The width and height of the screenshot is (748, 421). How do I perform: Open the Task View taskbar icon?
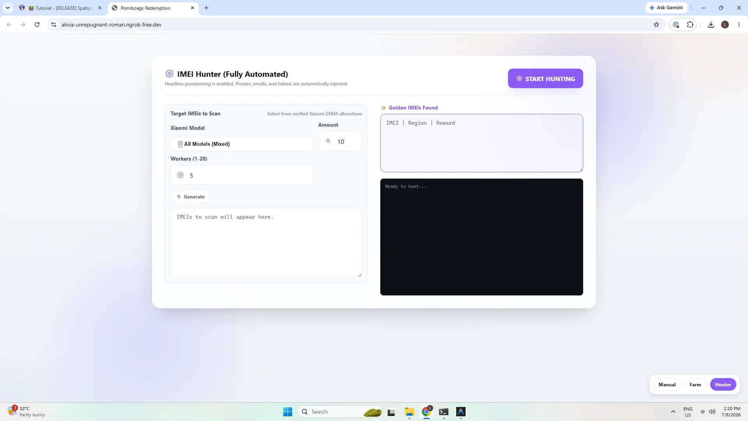point(392,412)
